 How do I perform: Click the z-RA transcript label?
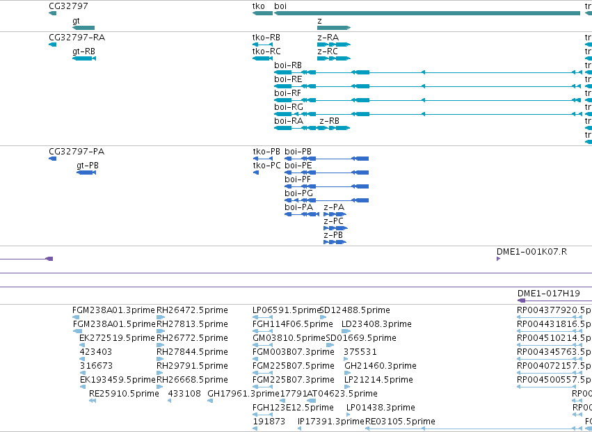[328, 38]
